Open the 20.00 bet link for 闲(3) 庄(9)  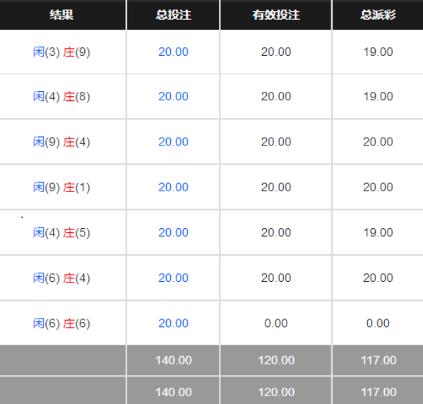coord(173,52)
